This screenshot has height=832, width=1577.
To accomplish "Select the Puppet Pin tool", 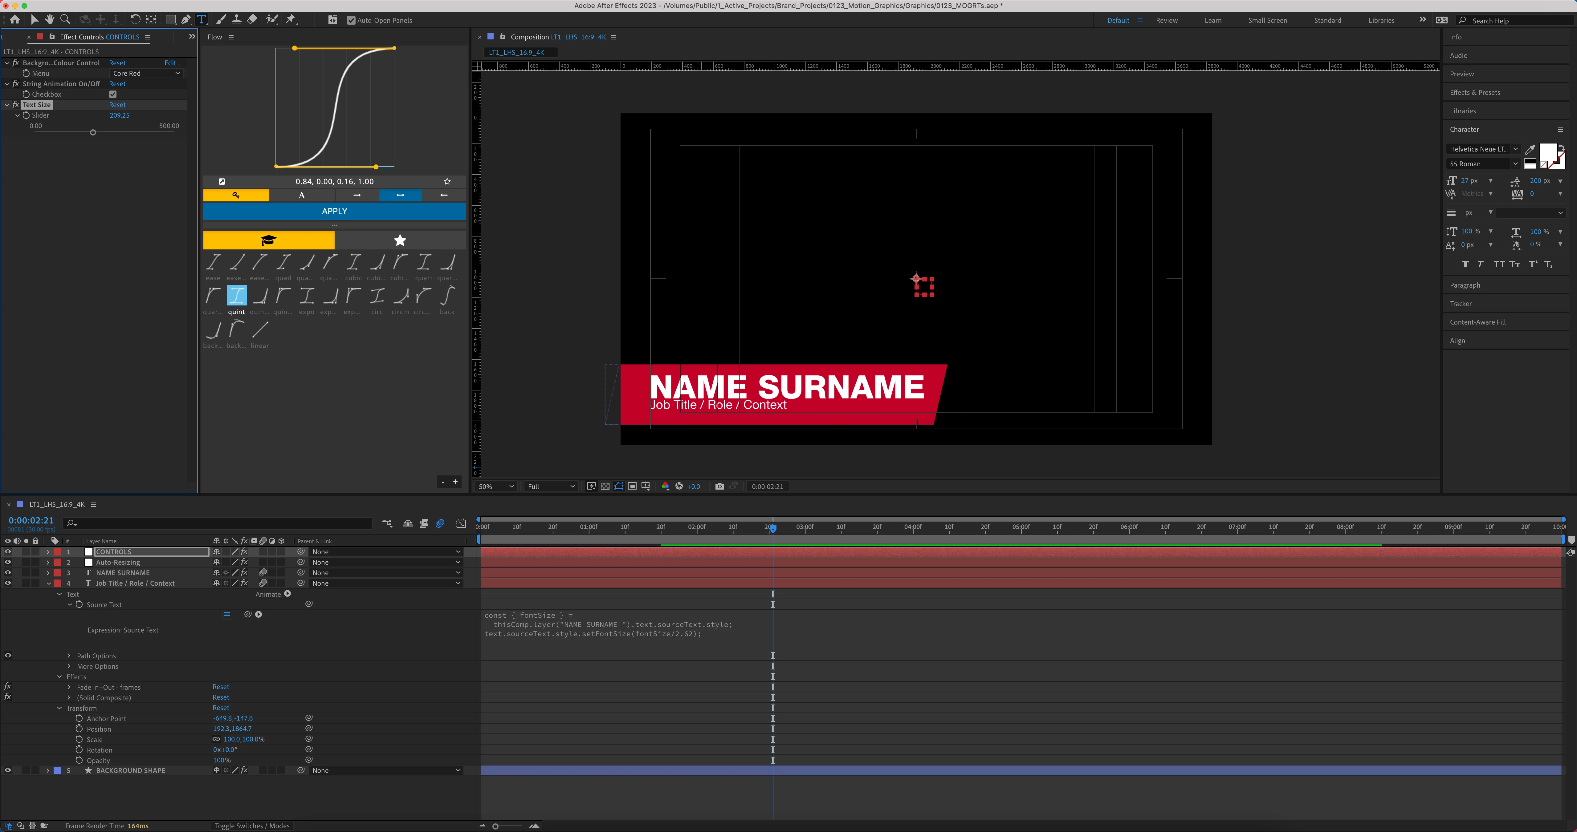I will [x=291, y=20].
